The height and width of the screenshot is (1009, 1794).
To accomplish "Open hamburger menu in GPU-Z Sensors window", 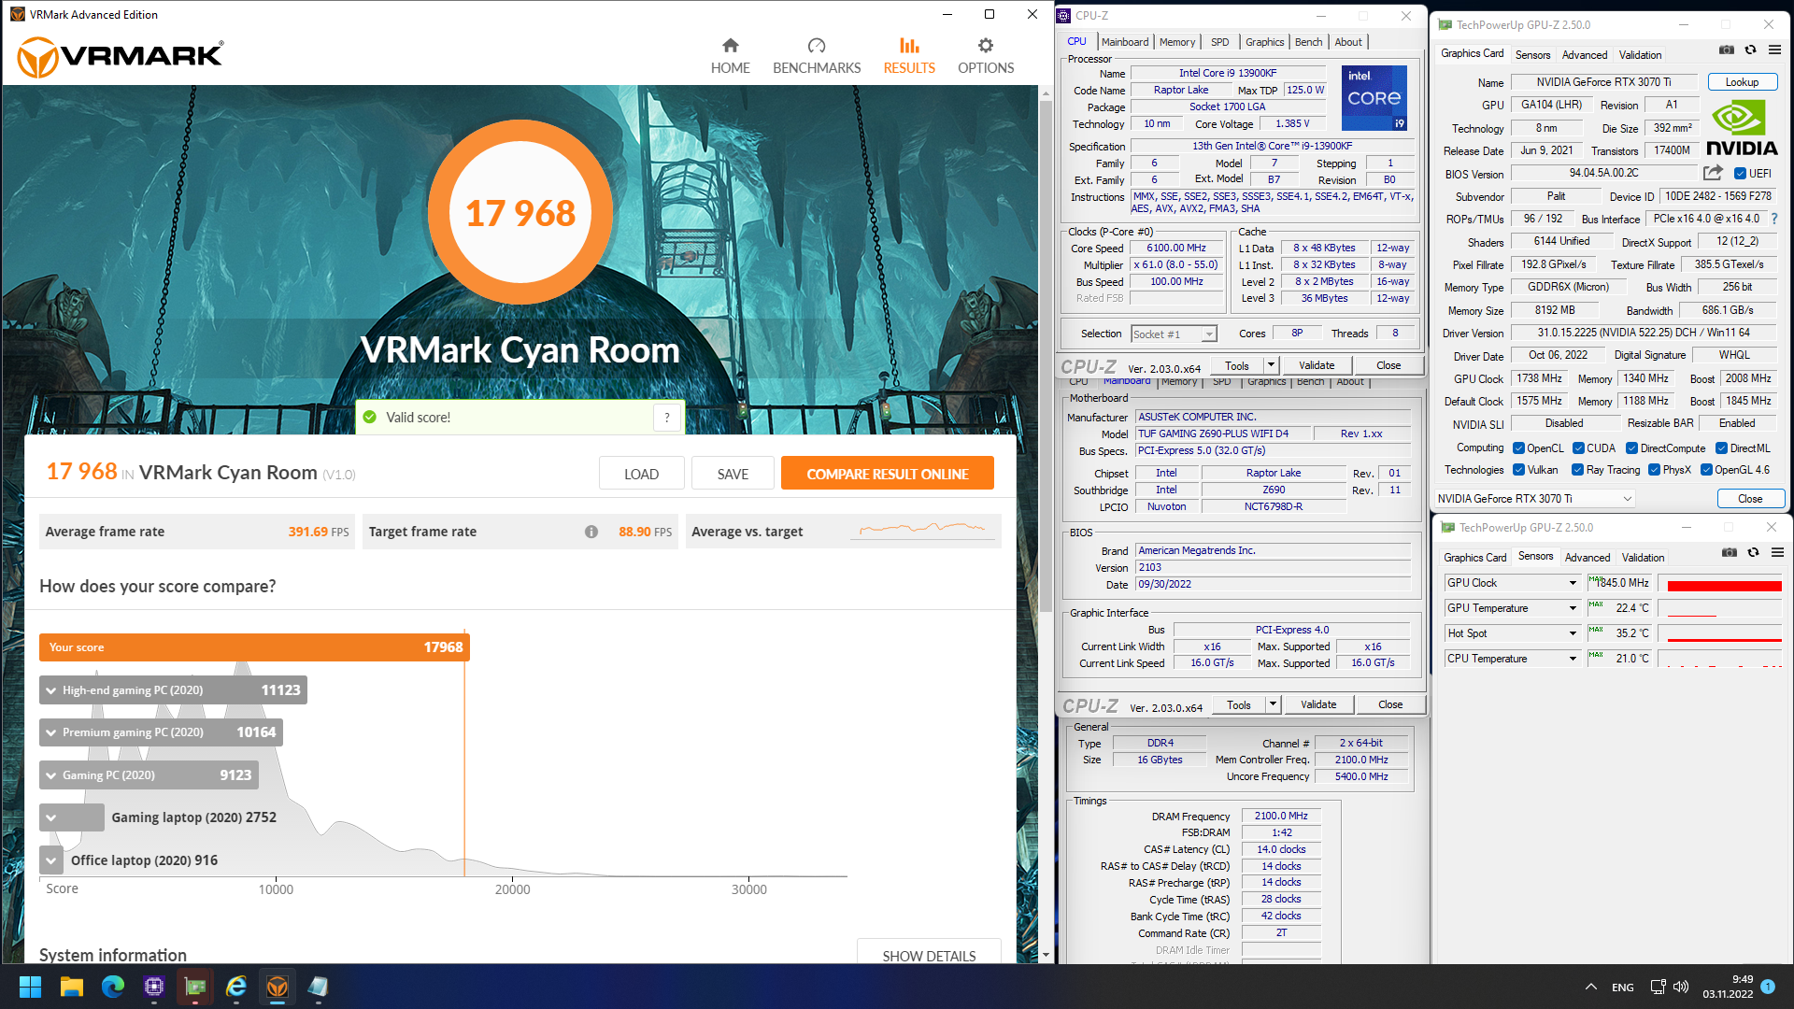I will pyautogui.click(x=1777, y=553).
